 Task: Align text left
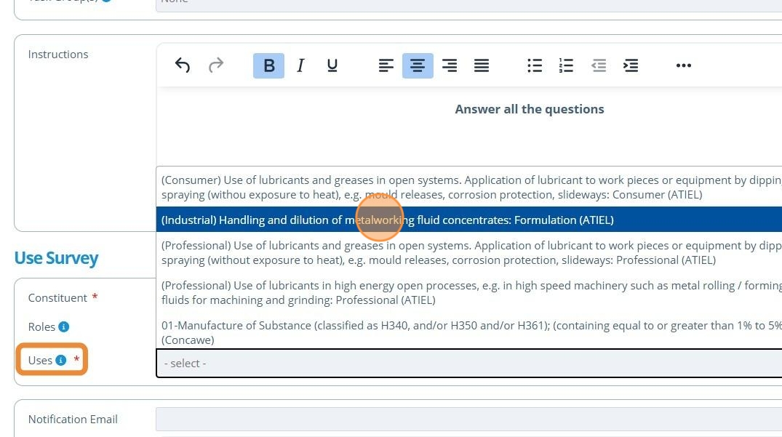386,65
